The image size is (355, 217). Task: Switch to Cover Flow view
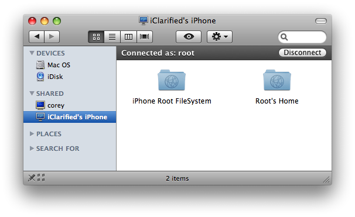tap(145, 37)
